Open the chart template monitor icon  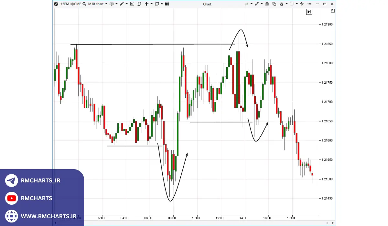point(112,4)
